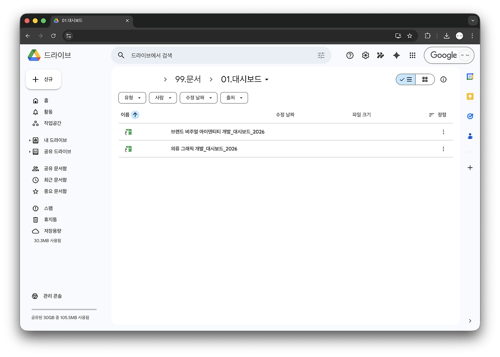Open the 공유 문서함 sidebar menu item

click(55, 168)
